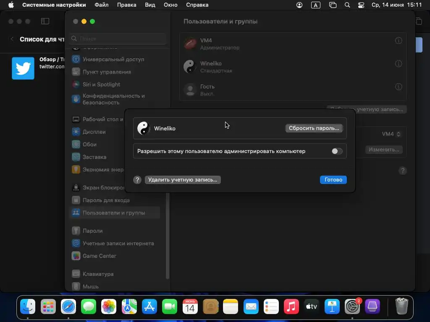Open Mail from the Dock
The width and height of the screenshot is (430, 322).
tap(251, 306)
